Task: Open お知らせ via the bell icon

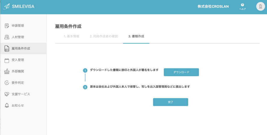Action: pyautogui.click(x=7, y=105)
